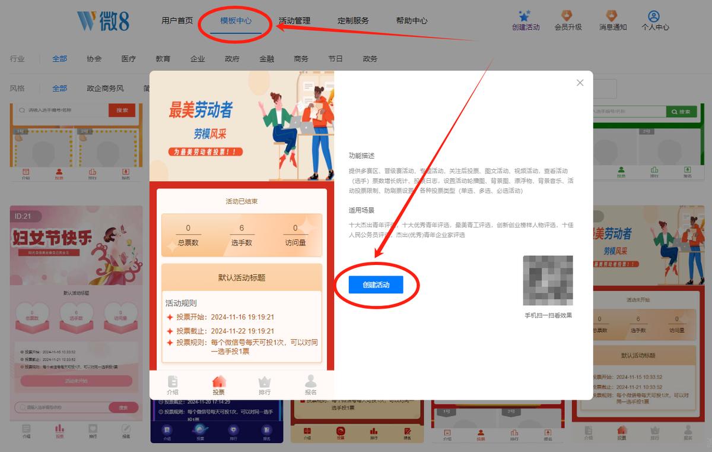Click pink 搜索 button on 妇女节快乐 card
Viewport: 712px width, 452px height.
(x=123, y=408)
